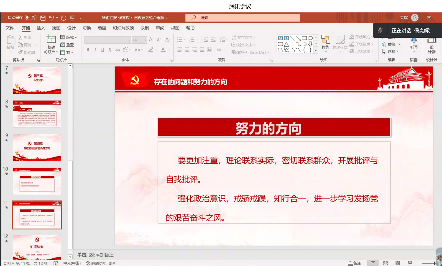Expand the Layout (版式) dropdown
The width and height of the screenshot is (442, 266).
(x=69, y=37)
